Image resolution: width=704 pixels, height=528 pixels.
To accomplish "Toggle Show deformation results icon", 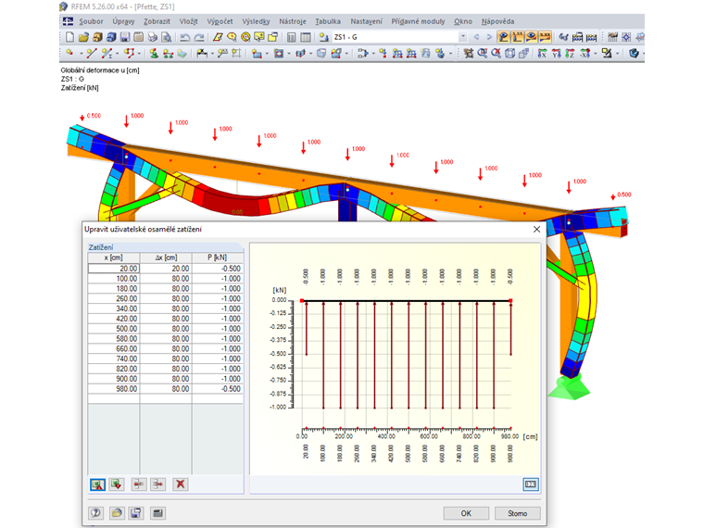I will [x=503, y=37].
